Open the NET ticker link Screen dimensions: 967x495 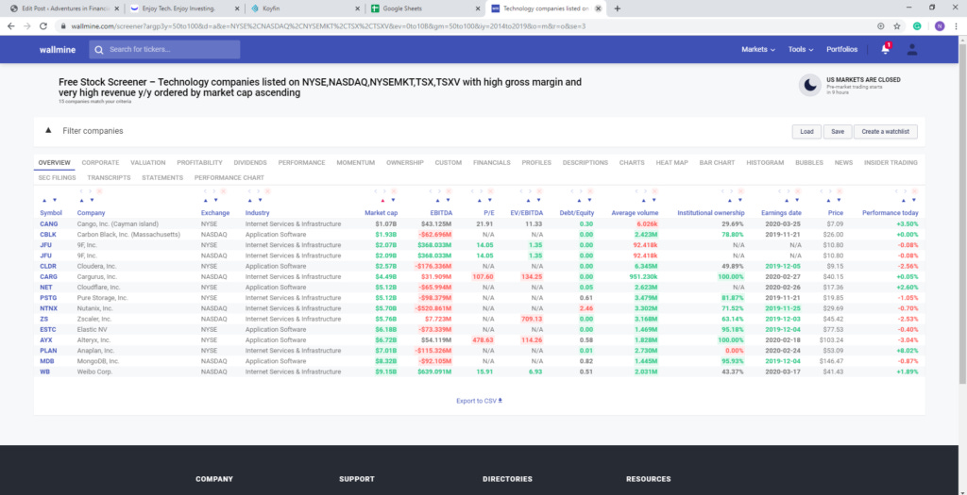click(x=45, y=288)
